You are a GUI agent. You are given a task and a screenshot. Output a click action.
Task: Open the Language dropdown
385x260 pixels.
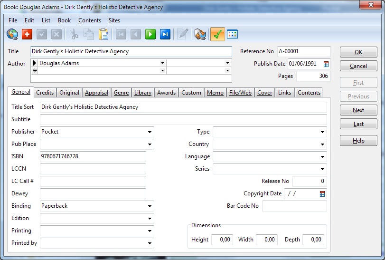pyautogui.click(x=322, y=156)
